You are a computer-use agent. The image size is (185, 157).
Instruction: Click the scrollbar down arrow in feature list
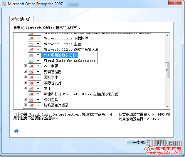167,107
